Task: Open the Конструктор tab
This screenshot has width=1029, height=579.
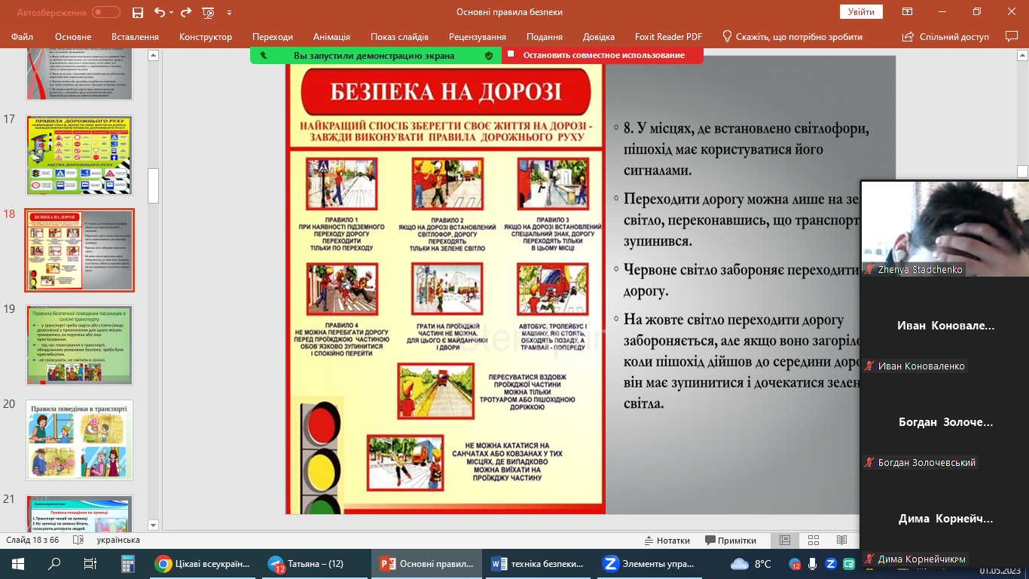Action: point(206,37)
